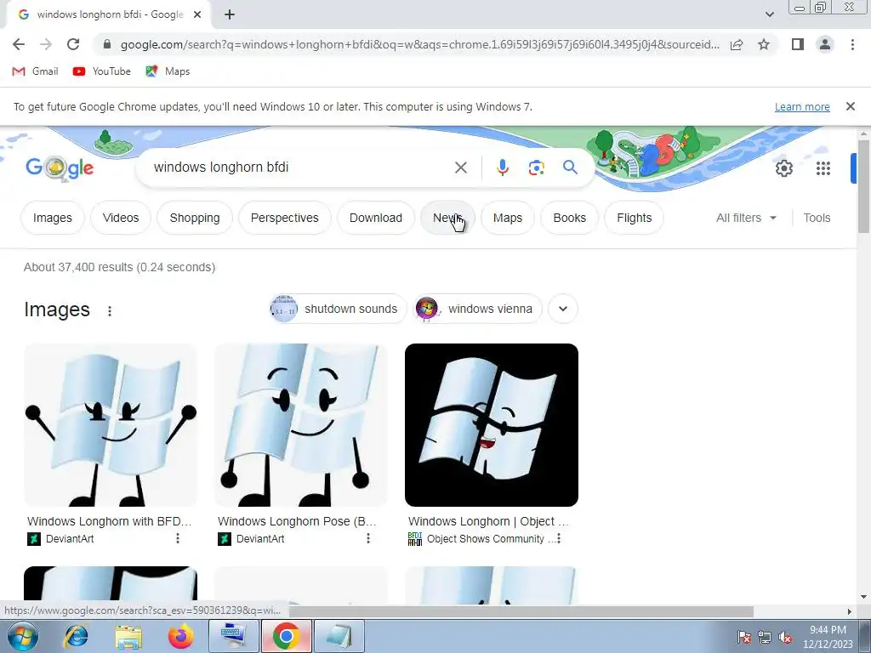The image size is (871, 653).
Task: Open more options for Longhorn Pose result
Action: pos(367,538)
